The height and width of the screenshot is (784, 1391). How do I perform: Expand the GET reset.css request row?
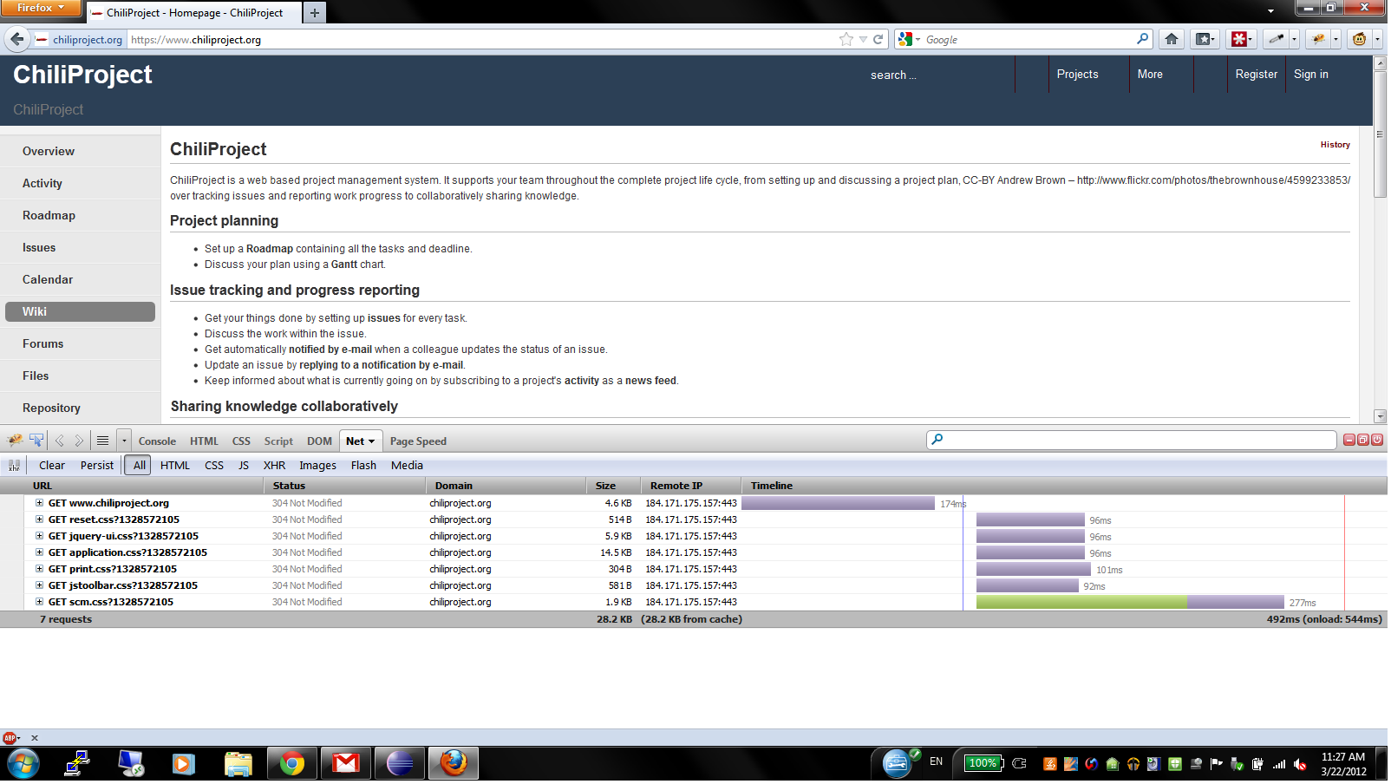click(x=39, y=519)
